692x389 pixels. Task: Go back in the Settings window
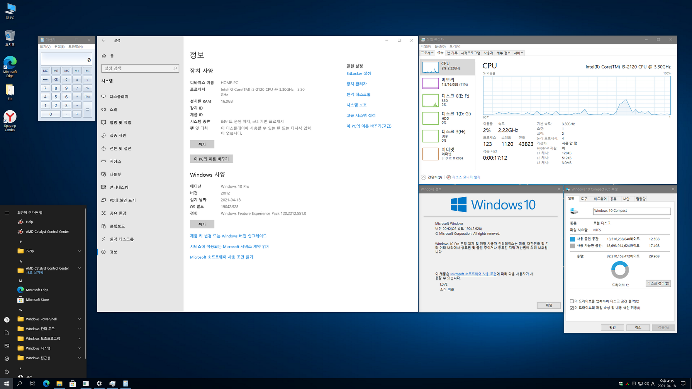point(103,40)
